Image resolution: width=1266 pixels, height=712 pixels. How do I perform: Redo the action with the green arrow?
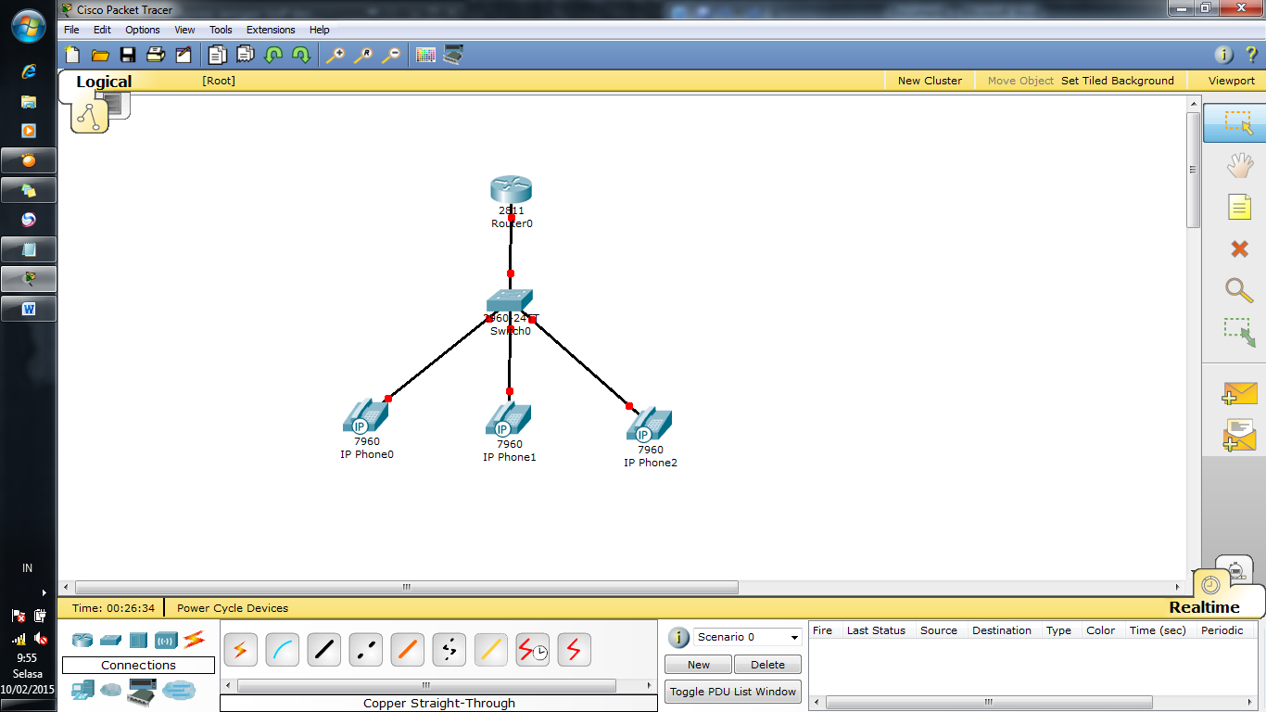pos(300,55)
